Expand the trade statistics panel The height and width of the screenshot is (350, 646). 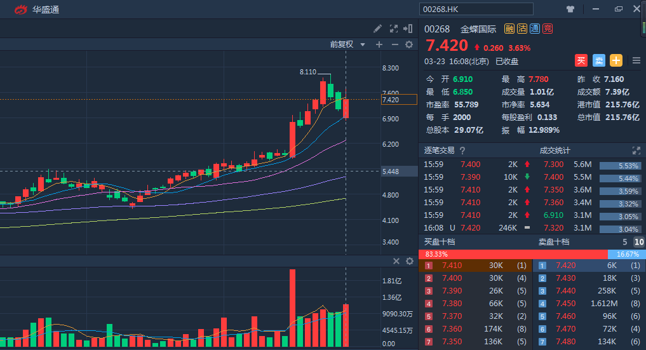[x=636, y=151]
